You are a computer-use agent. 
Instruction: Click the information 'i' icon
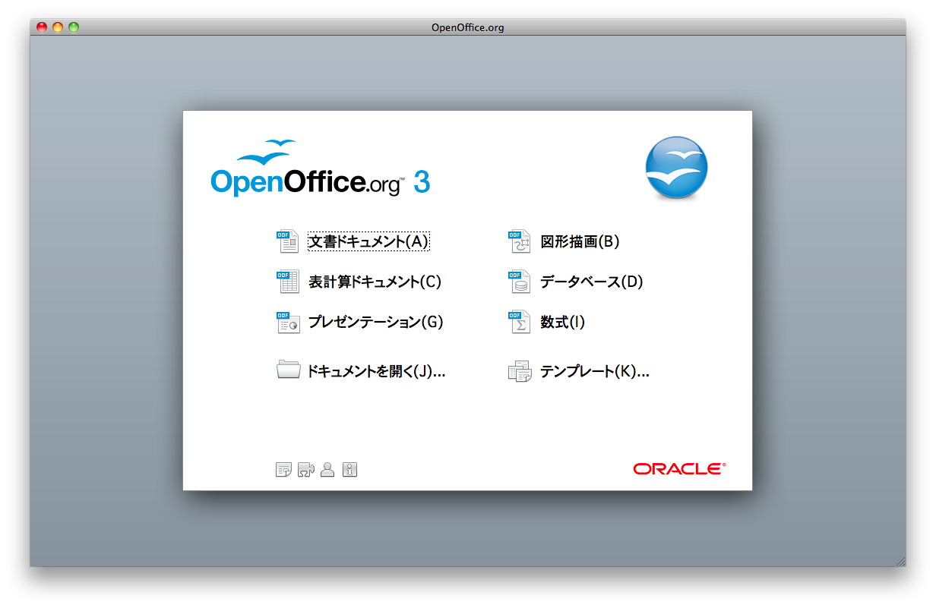(349, 470)
